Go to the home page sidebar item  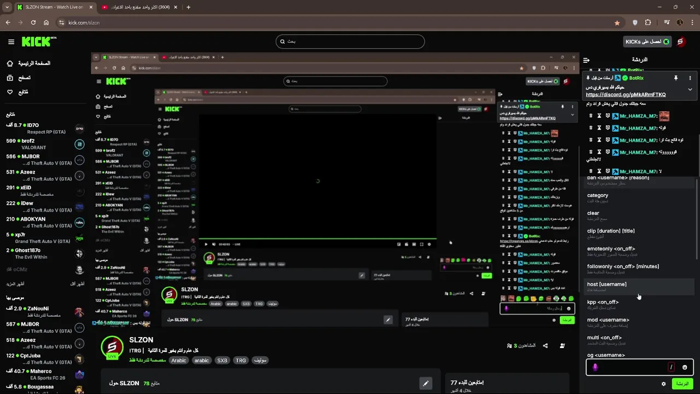click(x=29, y=63)
